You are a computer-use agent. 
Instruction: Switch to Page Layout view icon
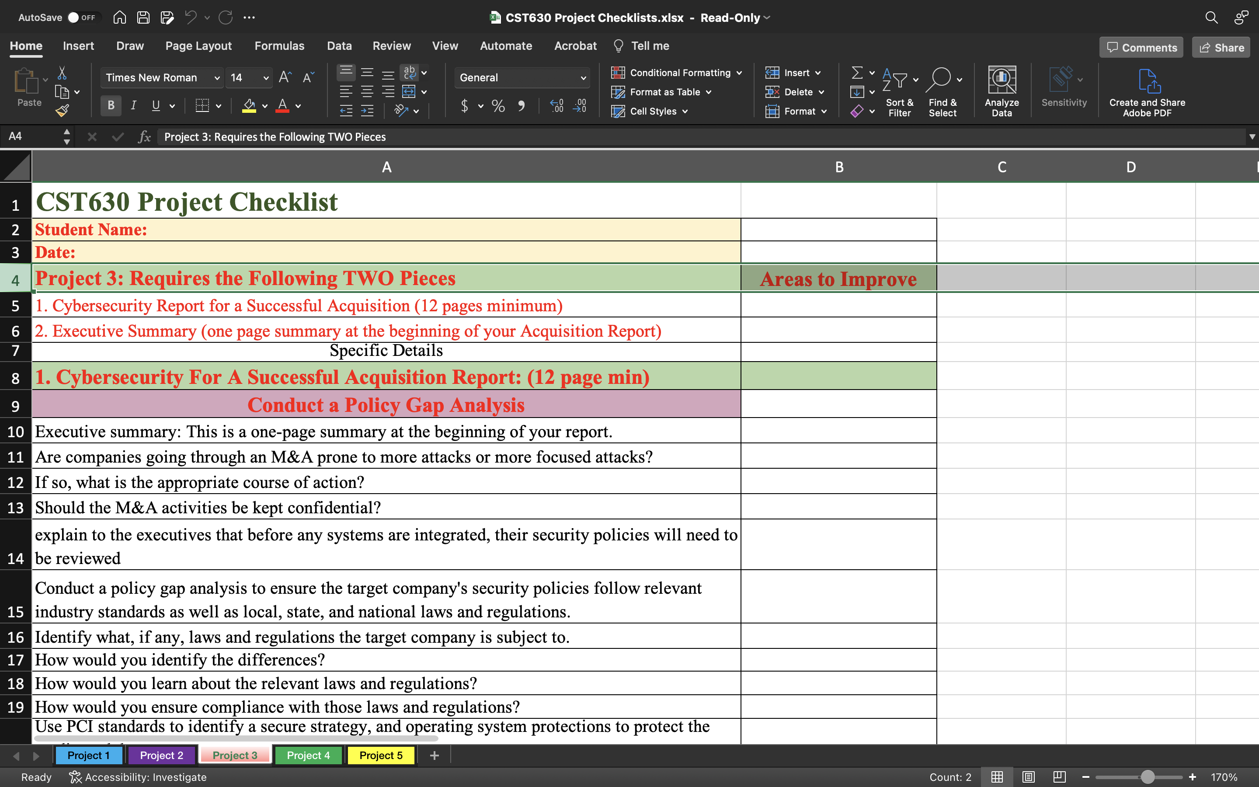1028,777
